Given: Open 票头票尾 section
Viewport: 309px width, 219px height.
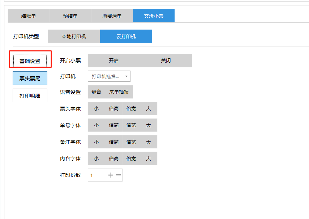Looking at the screenshot, I should [30, 78].
